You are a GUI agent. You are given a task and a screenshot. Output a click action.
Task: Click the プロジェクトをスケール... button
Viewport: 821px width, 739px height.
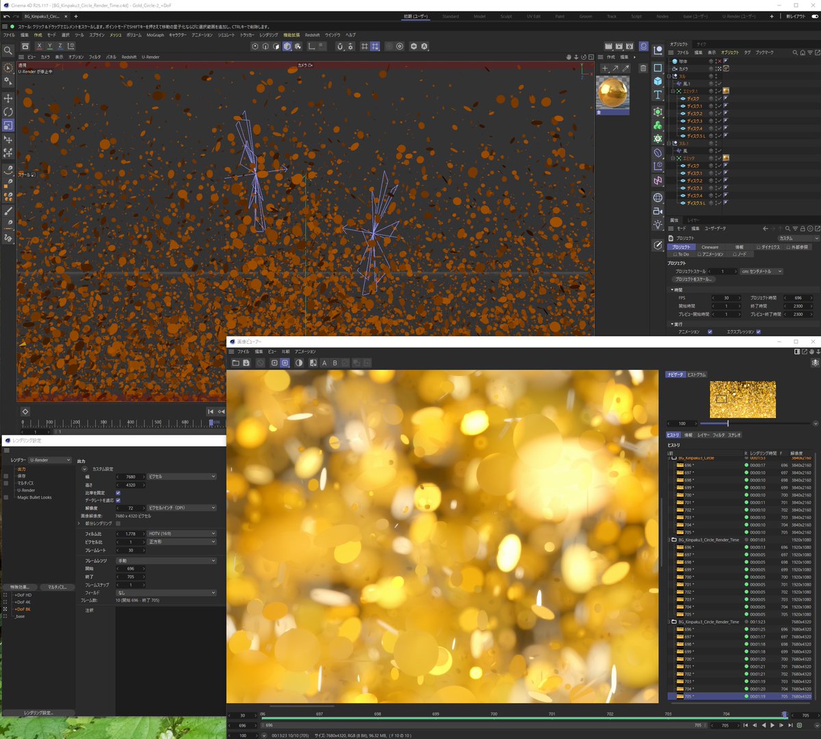click(x=694, y=279)
